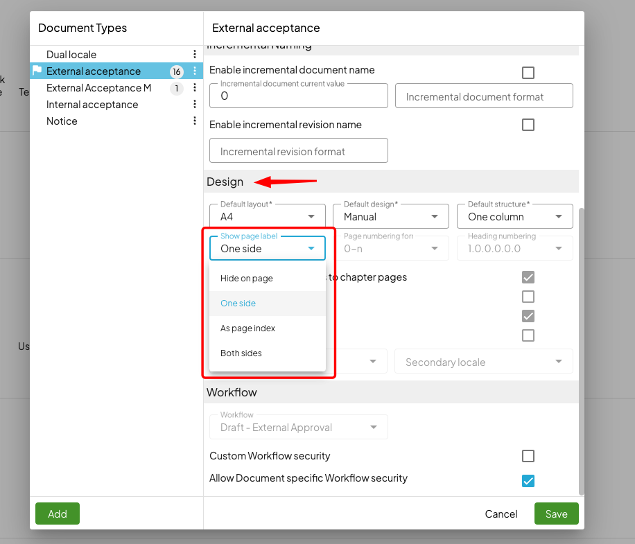The image size is (635, 544).
Task: Disable Allow Document specific Workflow security
Action: click(x=528, y=480)
